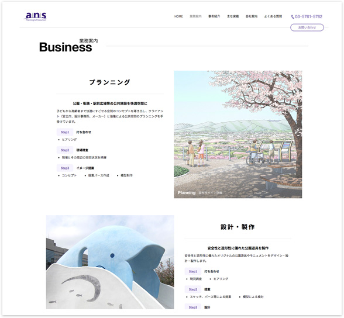Click Step3 badge under 設計・製作
The image size is (344, 318).
point(193,307)
